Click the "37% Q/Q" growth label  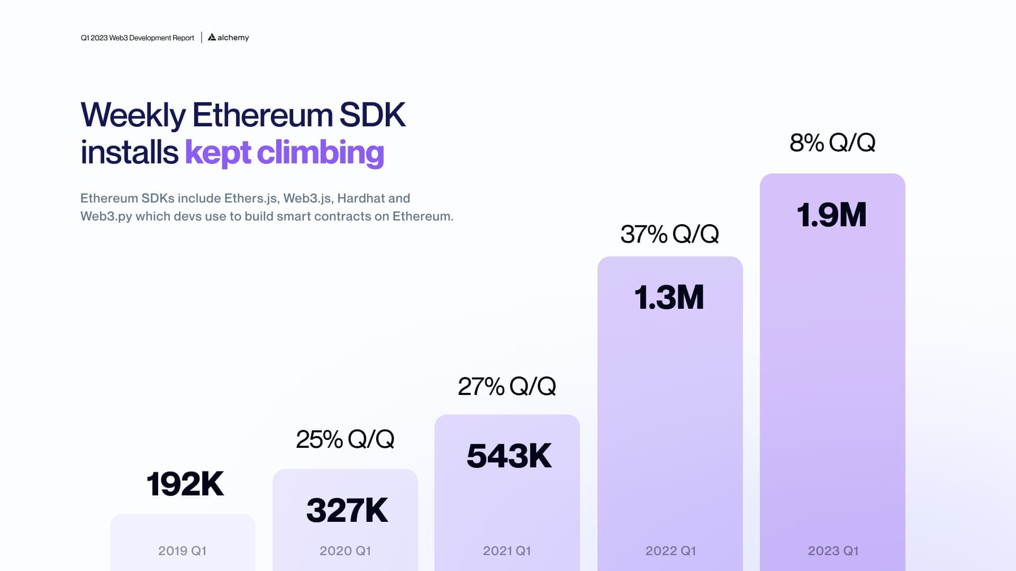(669, 234)
